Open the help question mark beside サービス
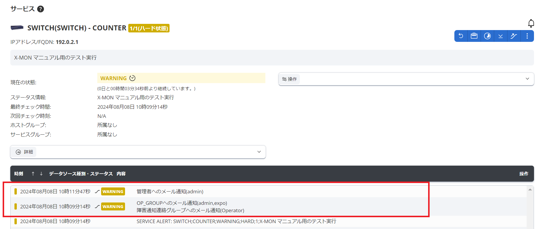The height and width of the screenshot is (229, 544). 41,9
